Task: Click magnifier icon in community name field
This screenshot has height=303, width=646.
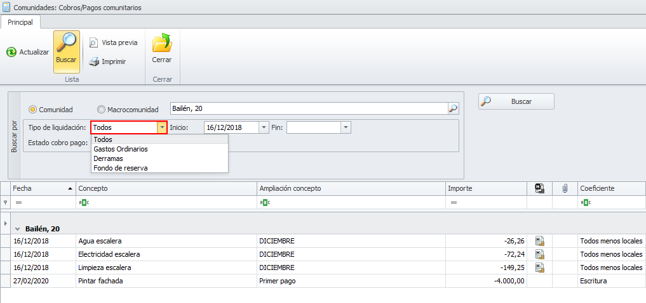Action: click(x=453, y=108)
